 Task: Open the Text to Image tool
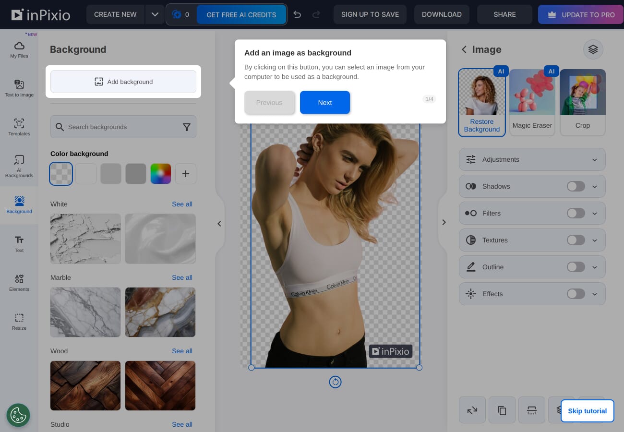(x=19, y=89)
